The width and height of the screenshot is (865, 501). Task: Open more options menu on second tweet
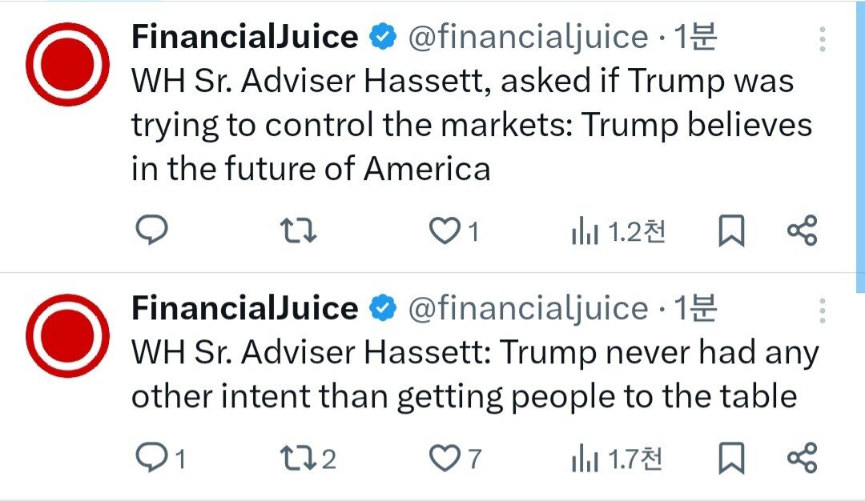coord(822,311)
